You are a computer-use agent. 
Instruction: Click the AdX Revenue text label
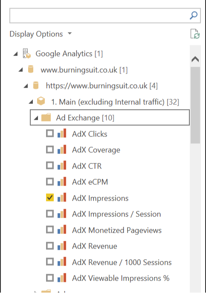(95, 246)
